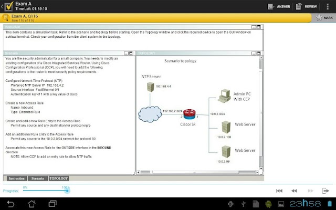Go to the previous question
Viewport: 336px width, 210px height.
tap(294, 191)
